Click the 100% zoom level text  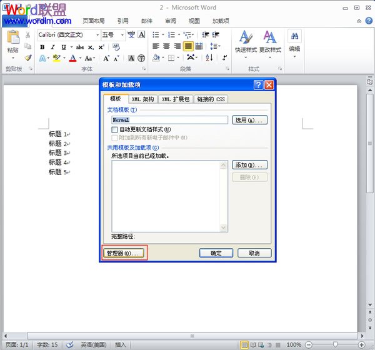[294, 345]
